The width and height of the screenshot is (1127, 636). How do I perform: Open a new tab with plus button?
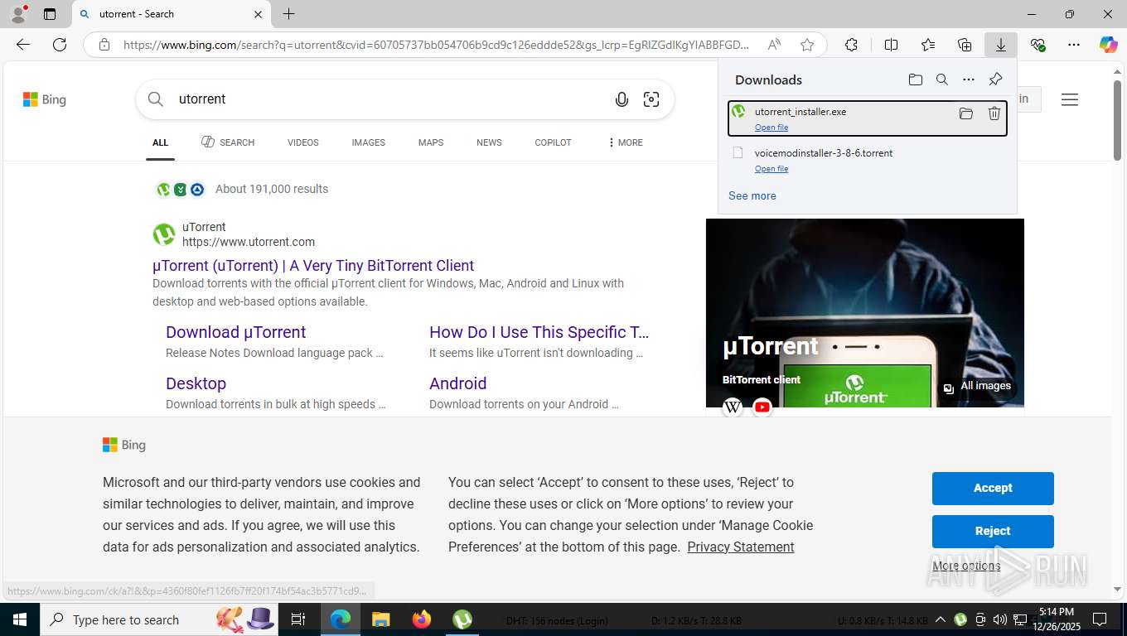click(288, 14)
